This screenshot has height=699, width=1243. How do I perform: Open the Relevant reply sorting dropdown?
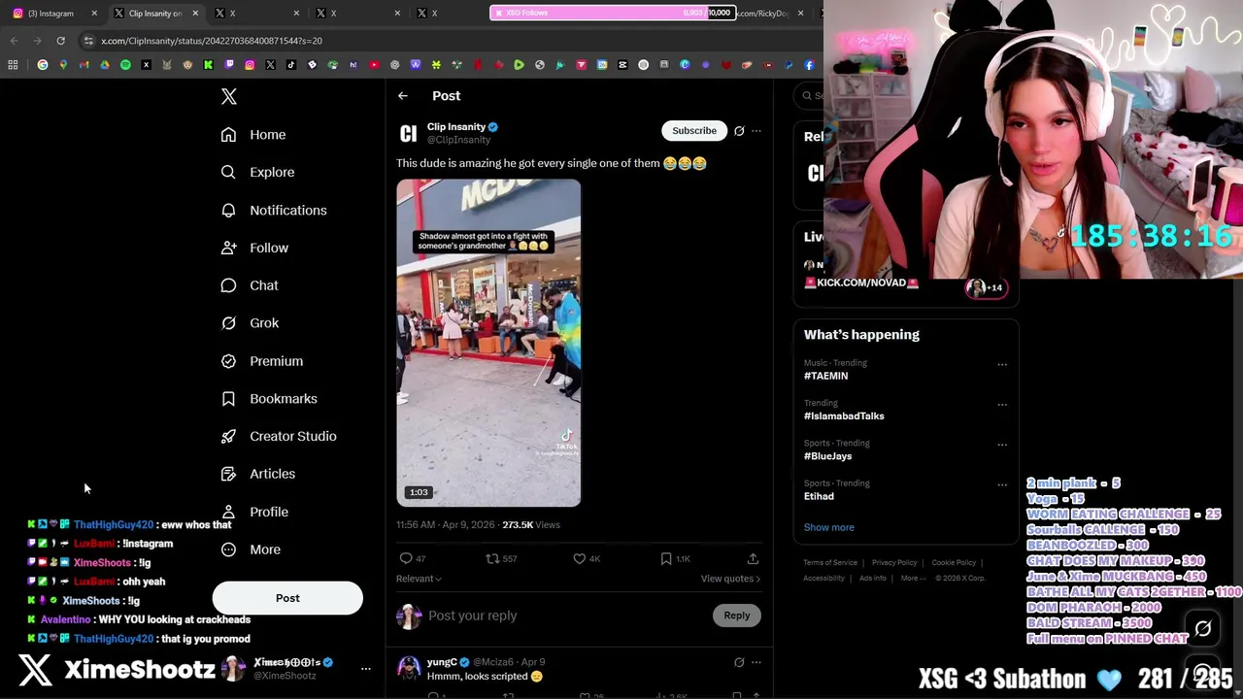(x=419, y=579)
